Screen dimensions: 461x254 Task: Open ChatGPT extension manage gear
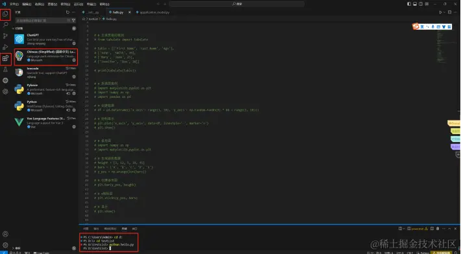[x=74, y=43]
